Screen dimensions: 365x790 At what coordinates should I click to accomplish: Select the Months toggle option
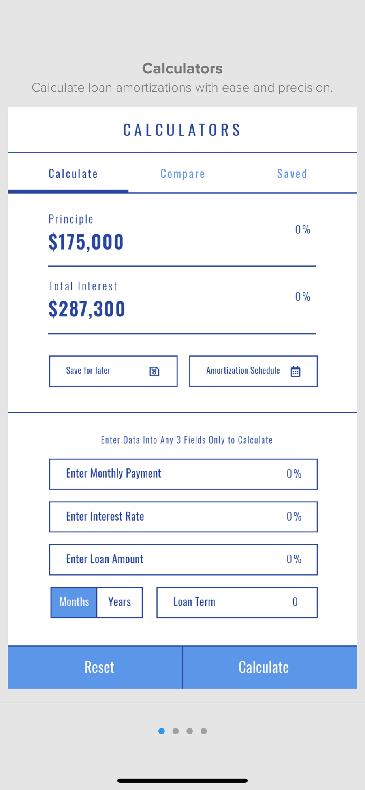[74, 602]
